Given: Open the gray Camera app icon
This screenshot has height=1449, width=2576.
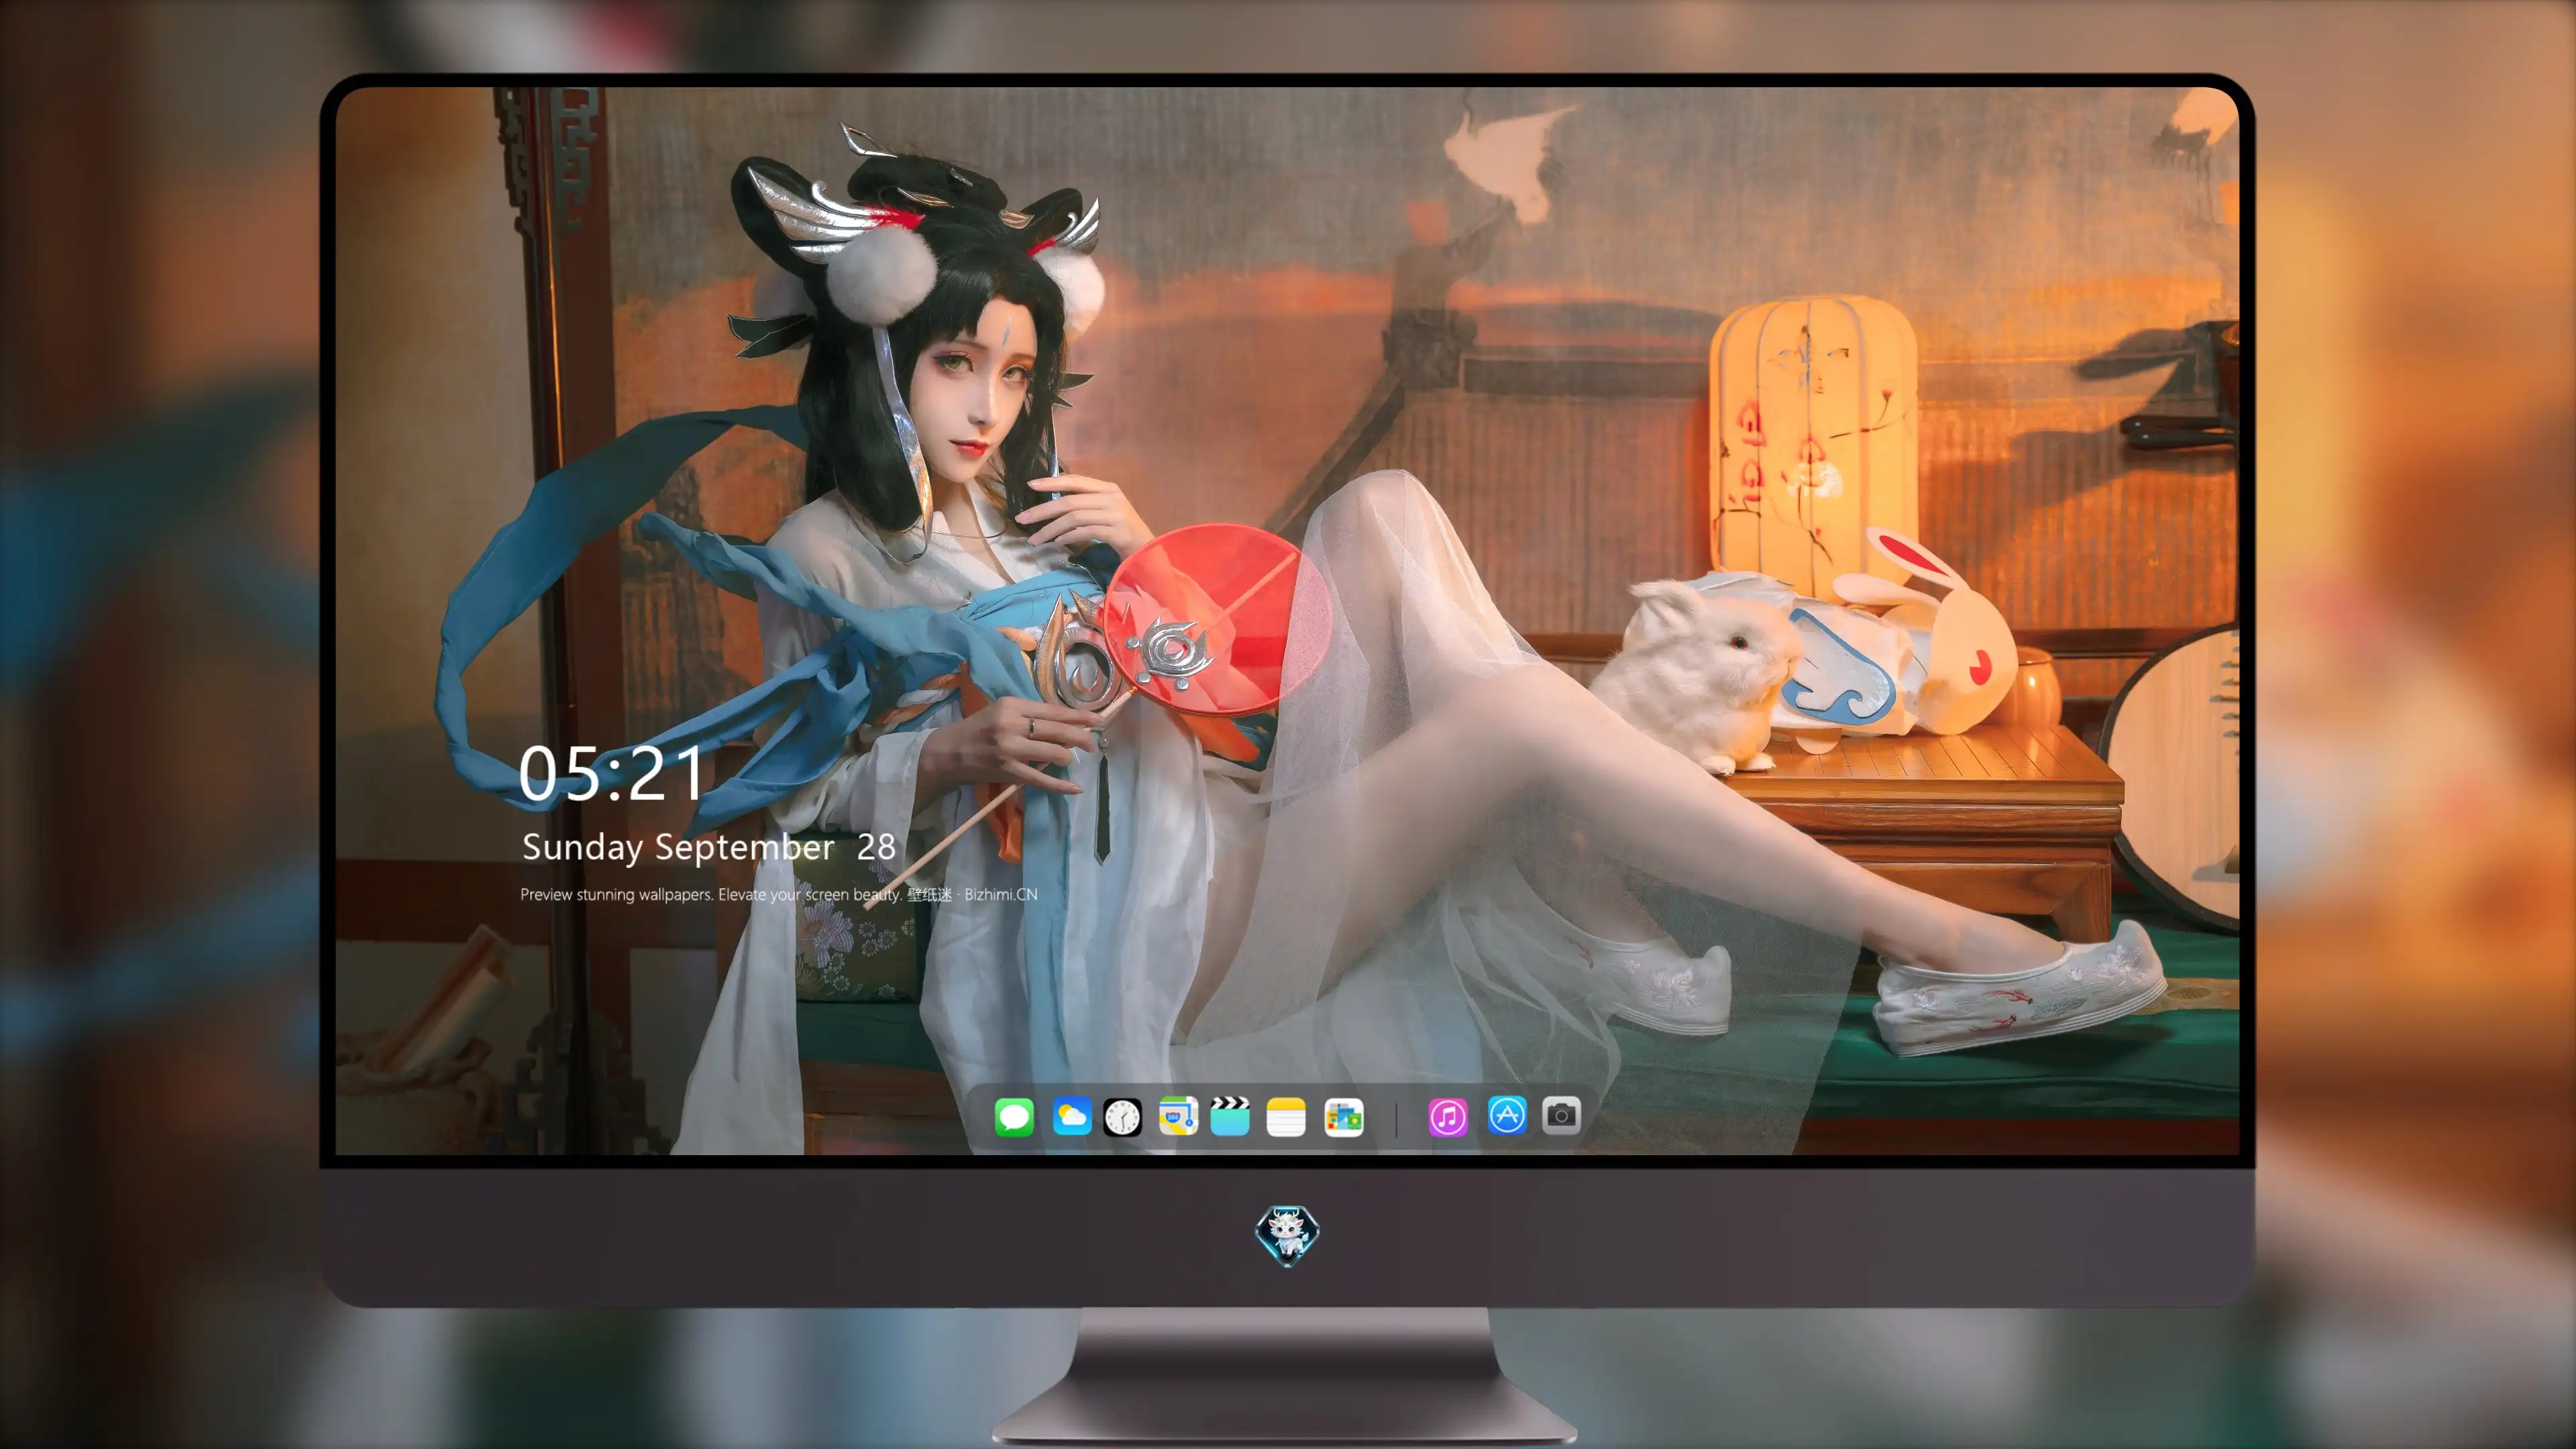Looking at the screenshot, I should pyautogui.click(x=1561, y=1115).
